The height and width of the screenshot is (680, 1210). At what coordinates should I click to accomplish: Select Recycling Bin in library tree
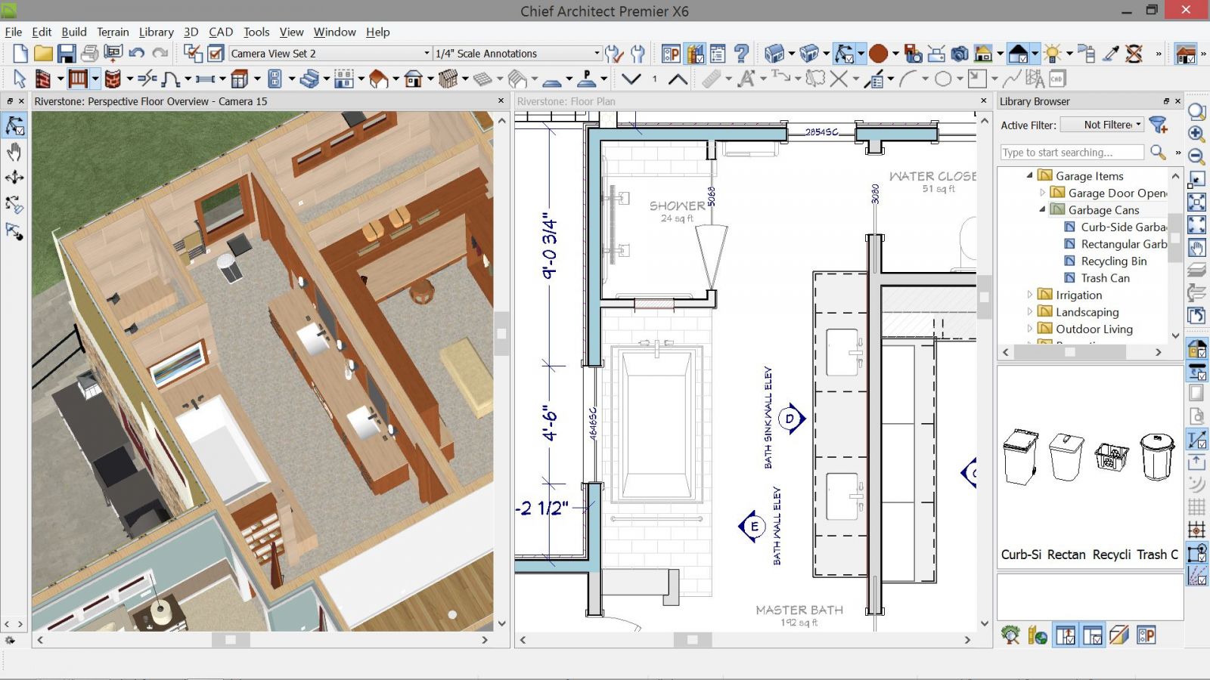[x=1113, y=261]
